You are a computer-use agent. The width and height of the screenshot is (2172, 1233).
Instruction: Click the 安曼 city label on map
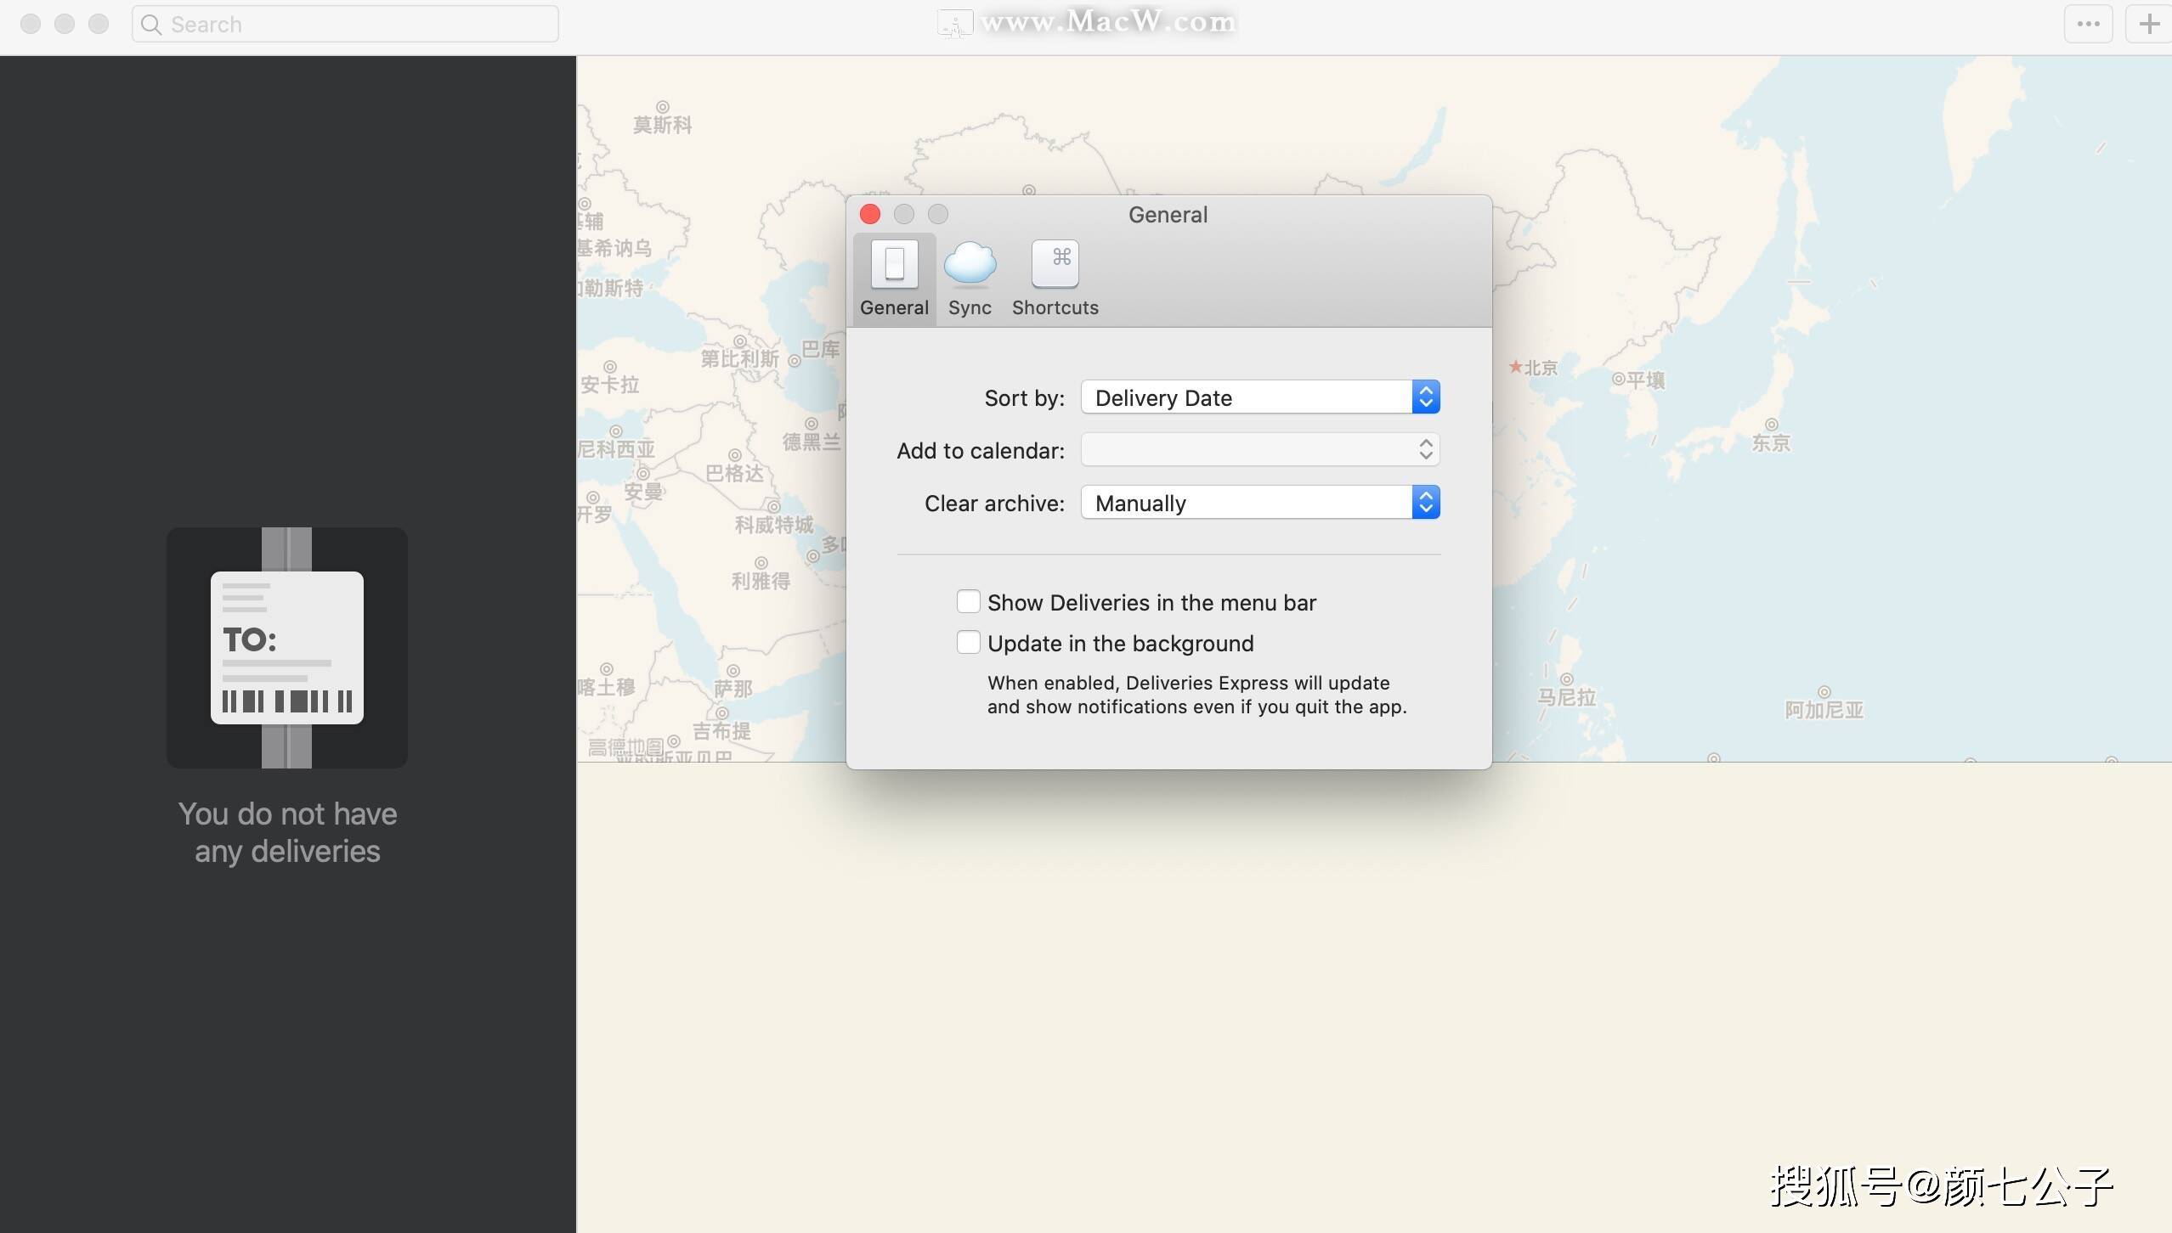click(x=643, y=492)
